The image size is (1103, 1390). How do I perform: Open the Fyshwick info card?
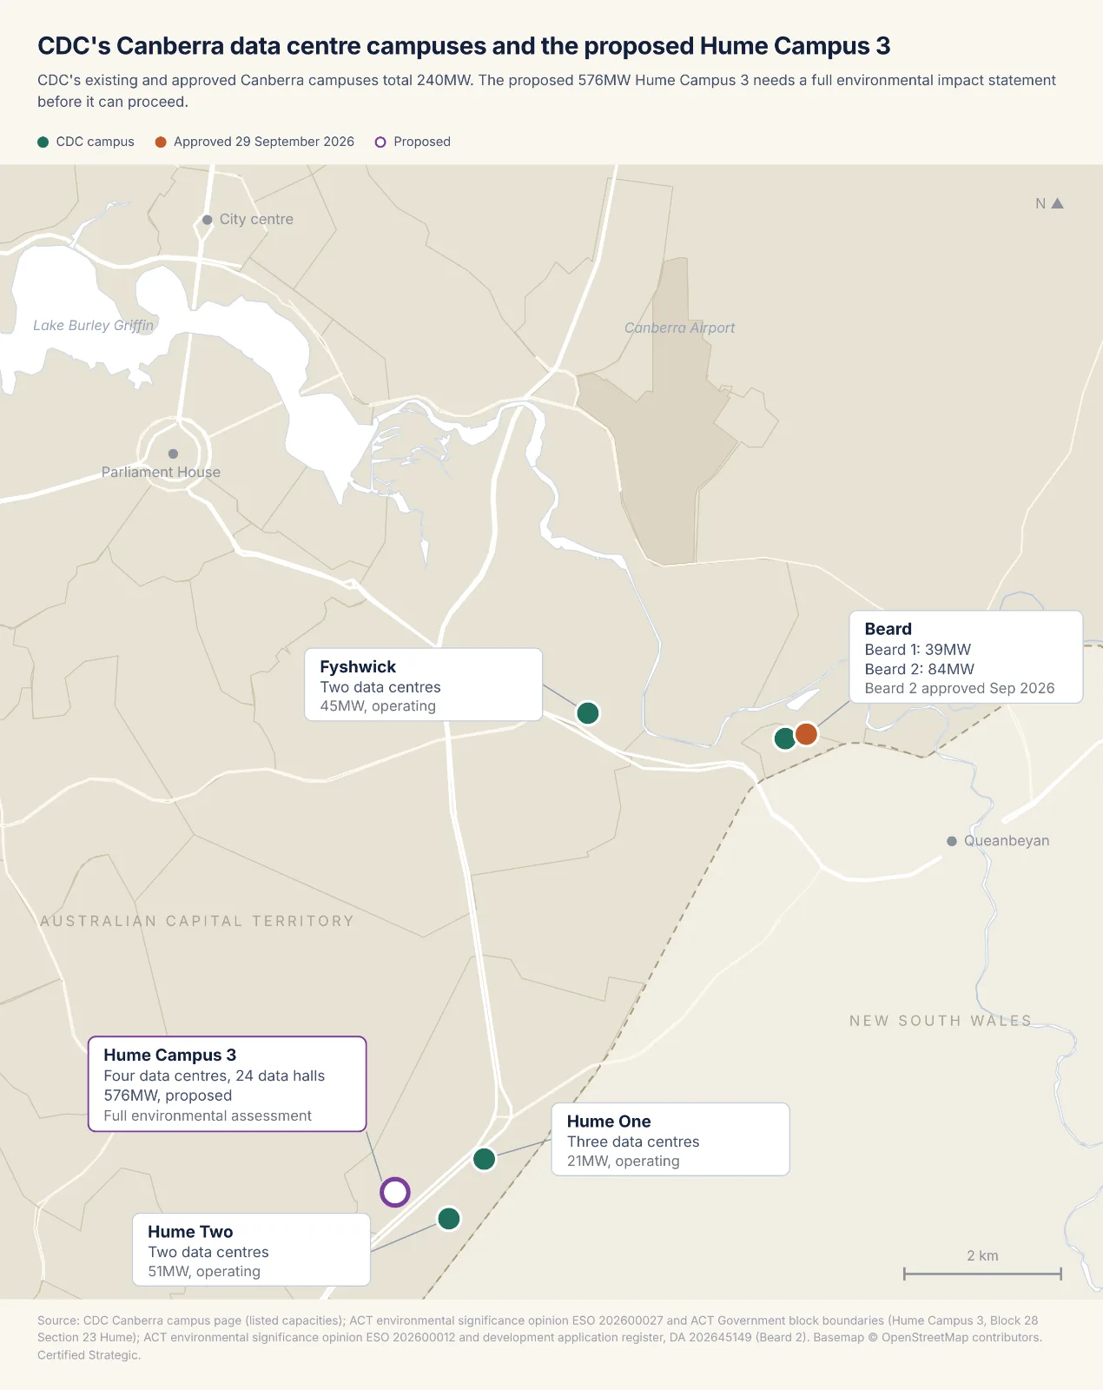pos(424,685)
